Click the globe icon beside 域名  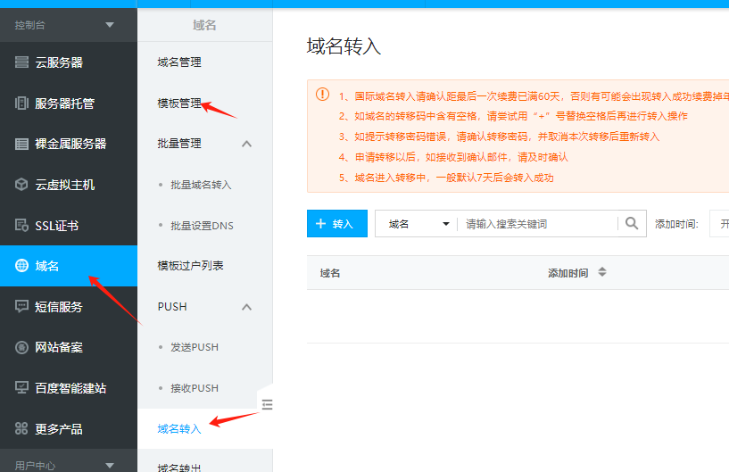pos(21,266)
